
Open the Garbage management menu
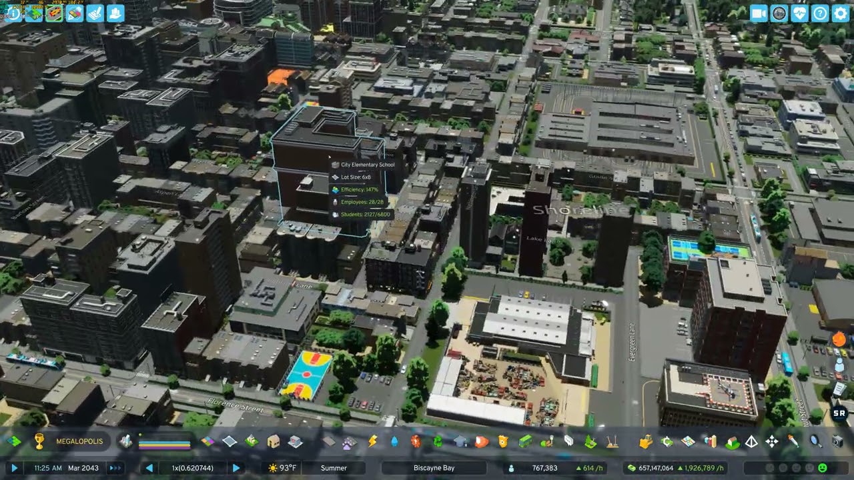click(x=438, y=441)
